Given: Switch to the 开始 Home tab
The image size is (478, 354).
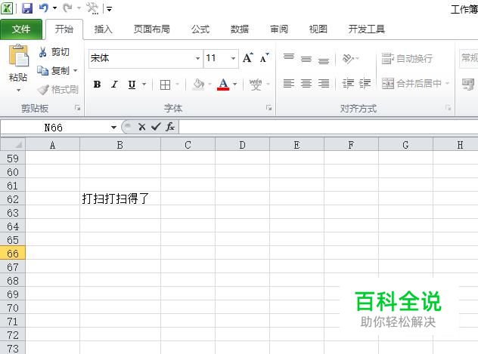Looking at the screenshot, I should click(64, 29).
